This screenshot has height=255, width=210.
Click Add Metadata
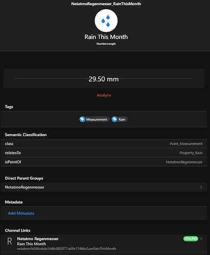tap(21, 213)
